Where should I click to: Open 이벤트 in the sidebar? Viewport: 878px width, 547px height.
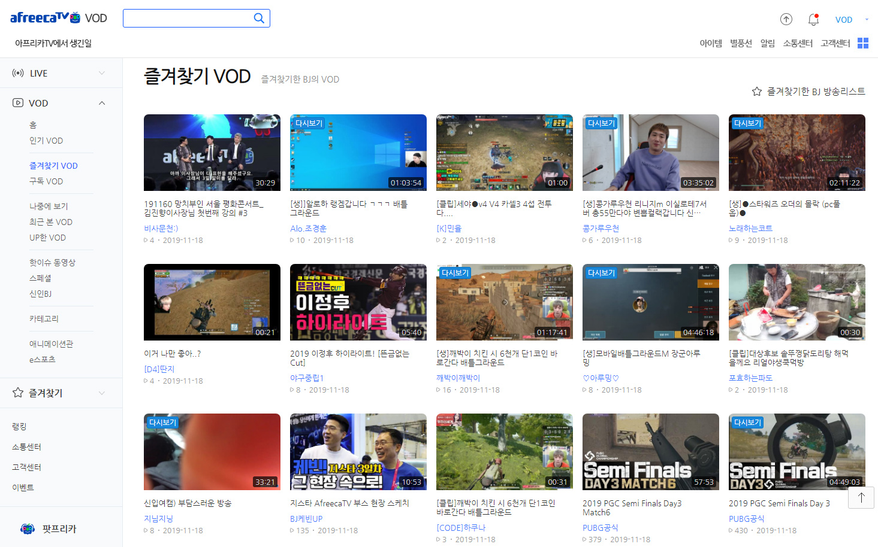click(x=23, y=488)
